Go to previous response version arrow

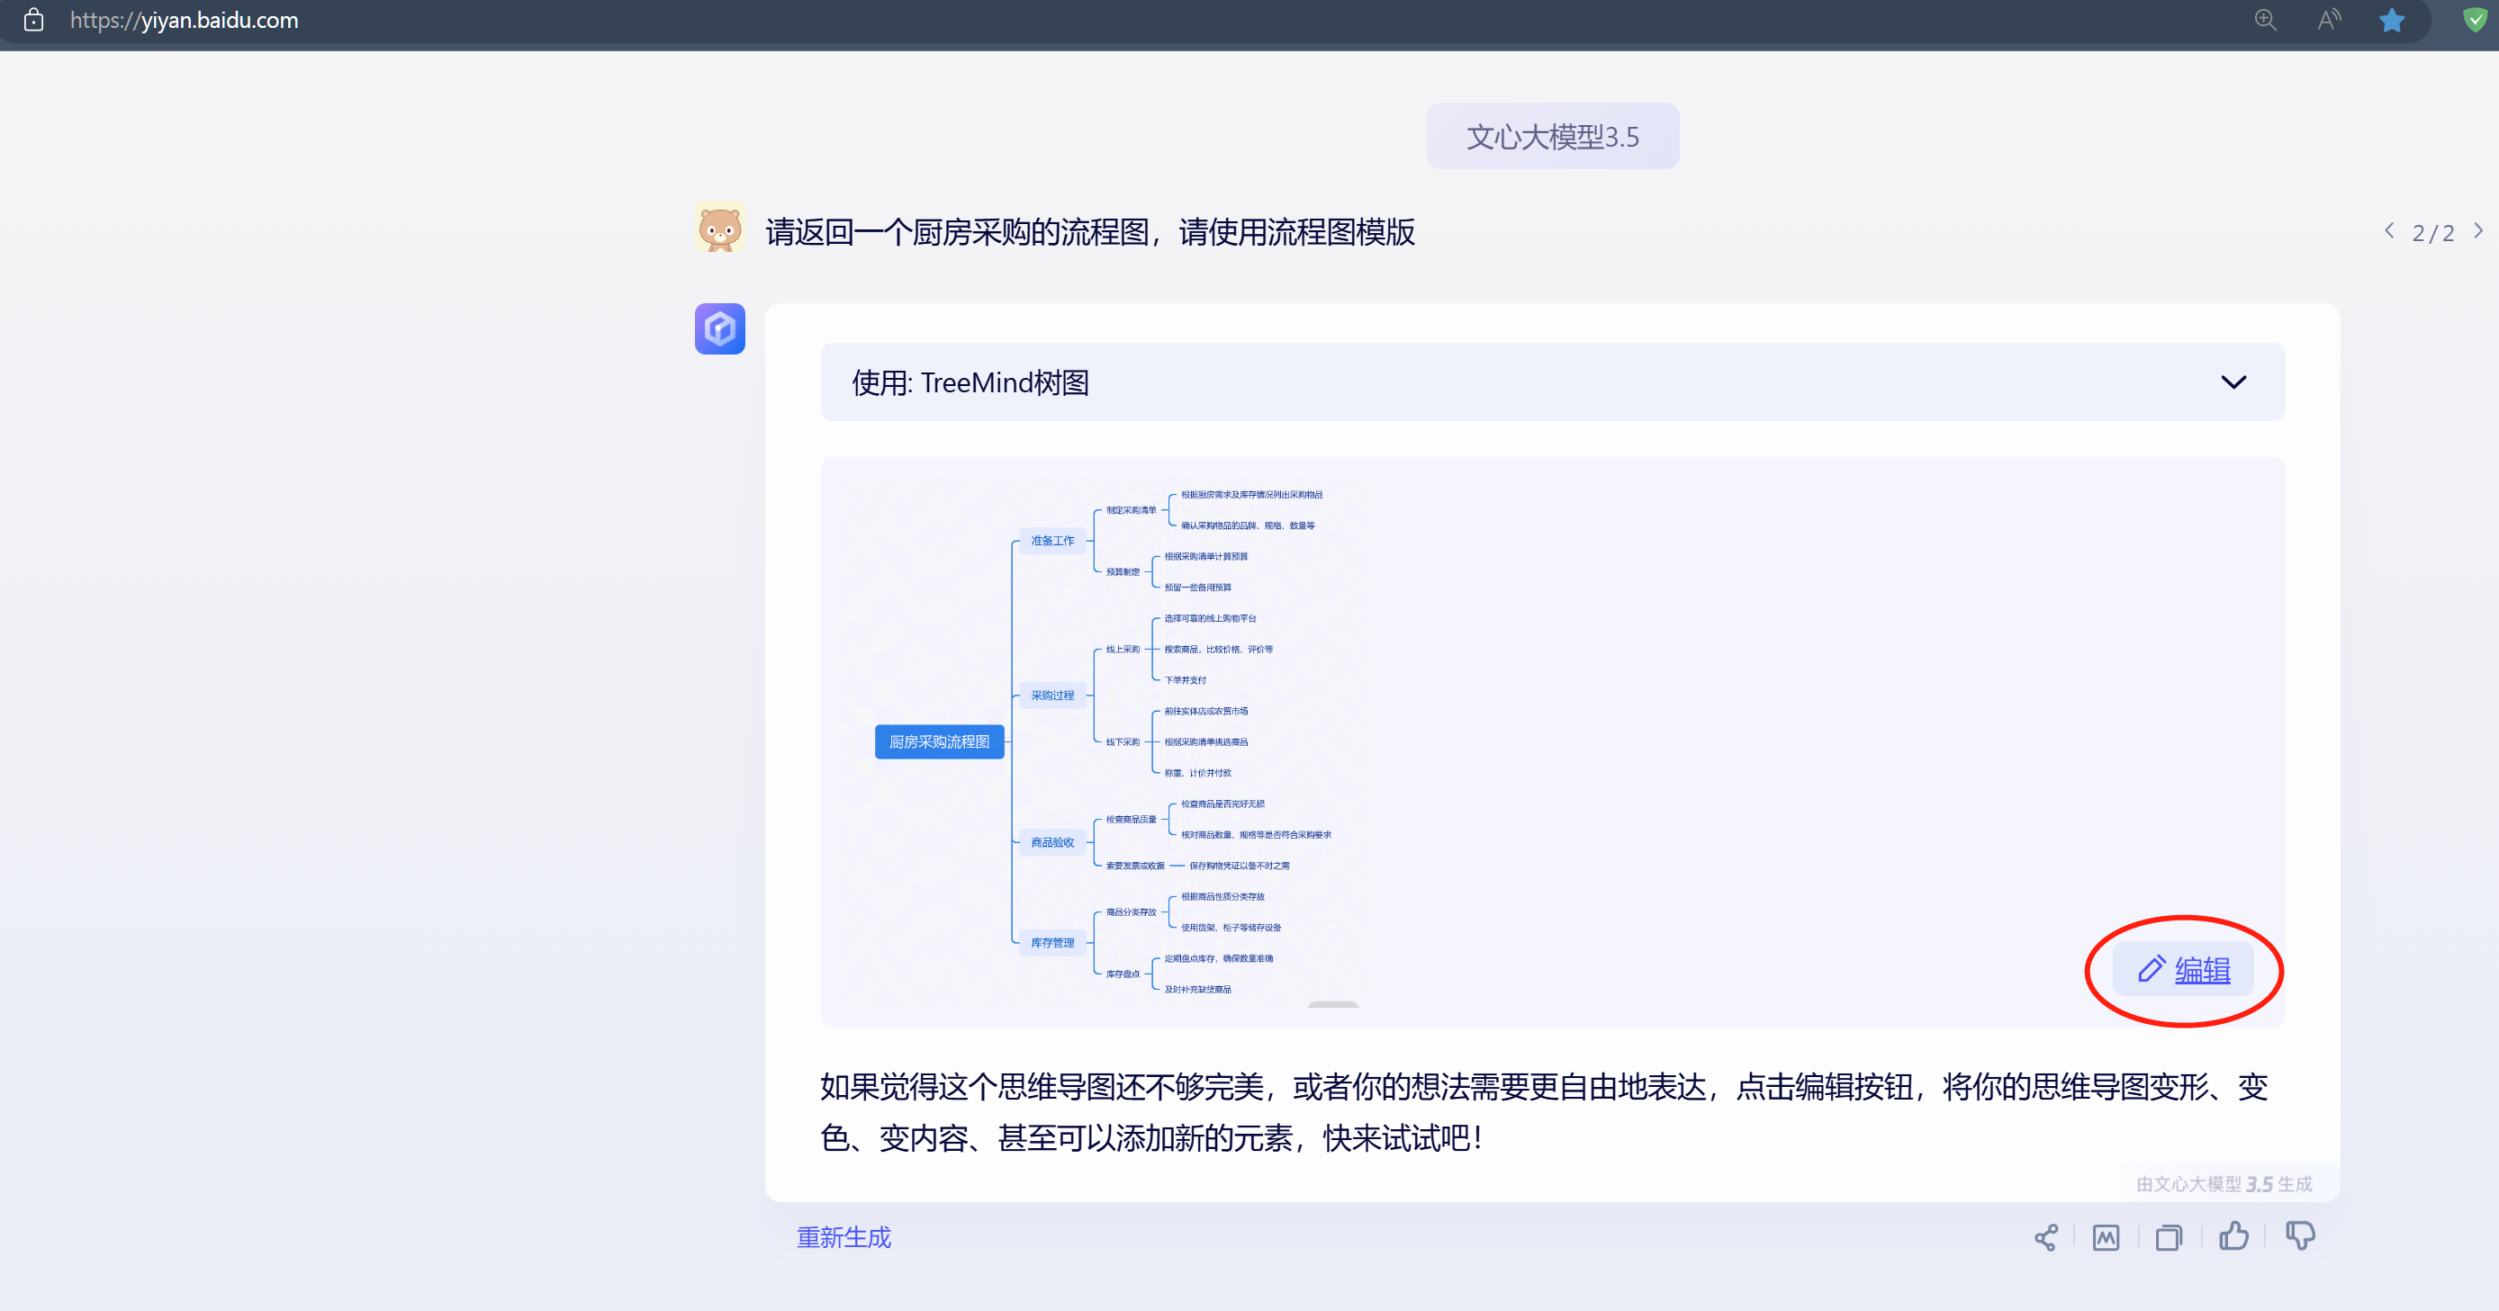[x=2389, y=230]
